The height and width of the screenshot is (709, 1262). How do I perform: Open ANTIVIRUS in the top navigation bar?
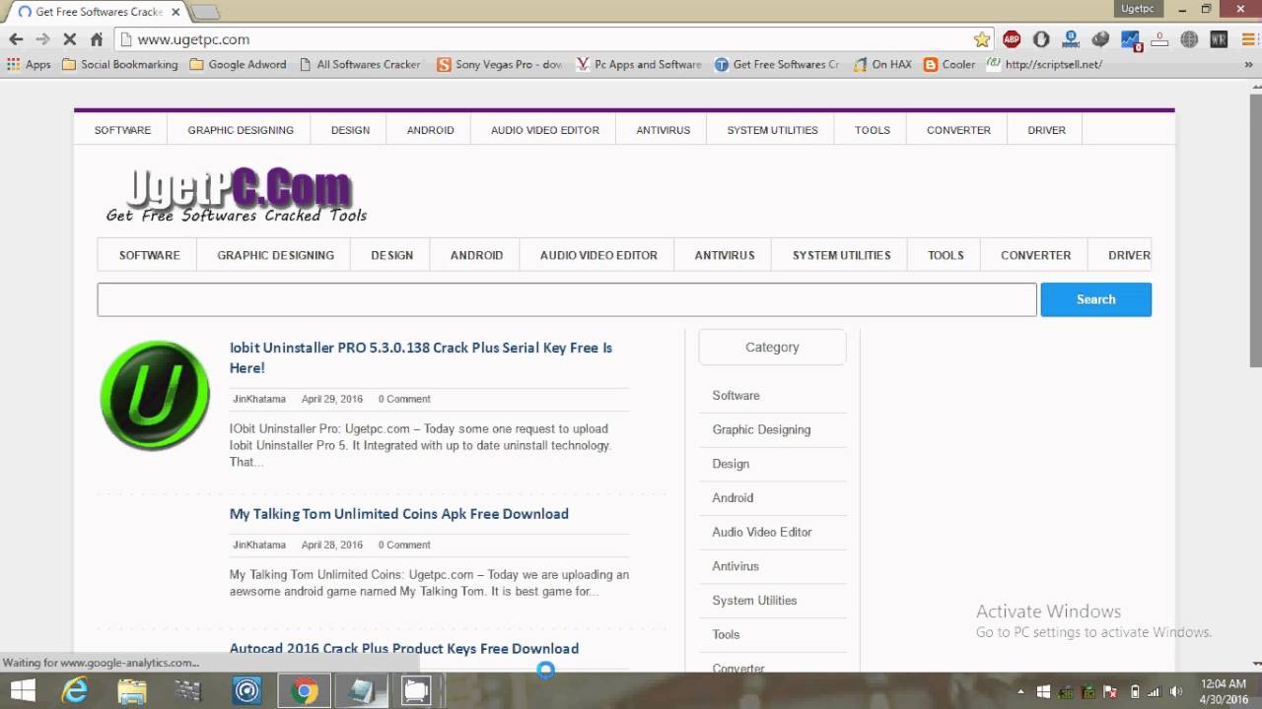pos(663,130)
